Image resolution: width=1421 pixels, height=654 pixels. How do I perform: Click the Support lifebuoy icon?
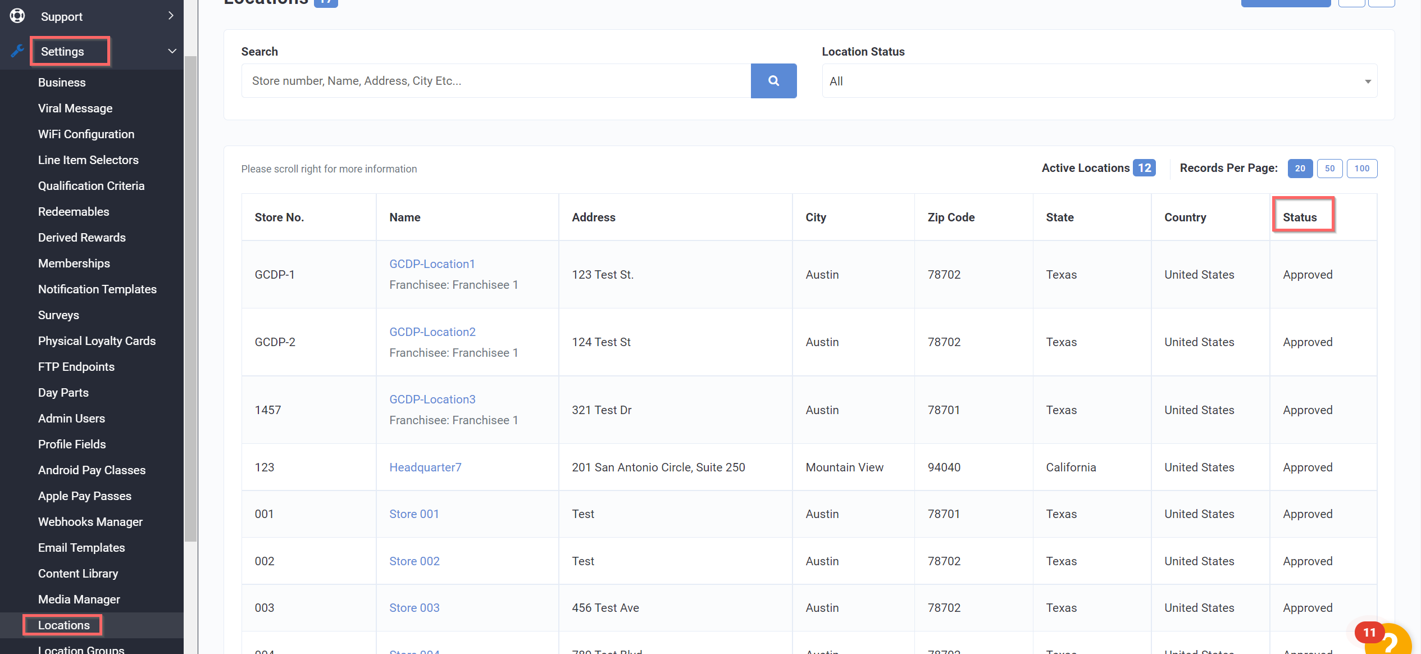point(17,16)
